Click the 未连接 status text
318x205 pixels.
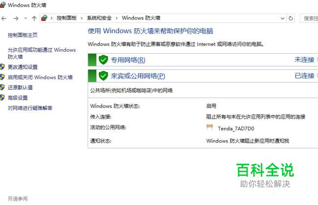click(x=304, y=60)
